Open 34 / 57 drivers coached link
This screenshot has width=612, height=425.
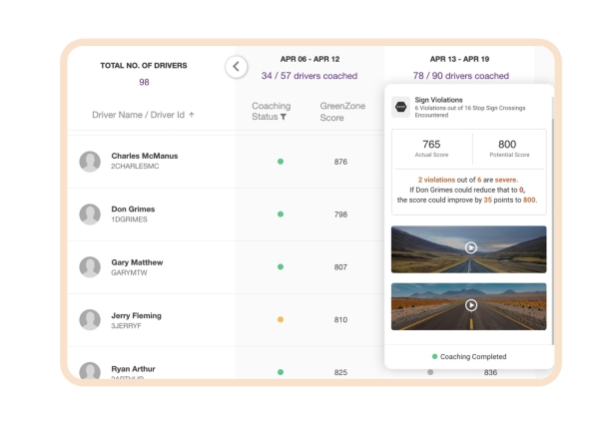pos(308,76)
